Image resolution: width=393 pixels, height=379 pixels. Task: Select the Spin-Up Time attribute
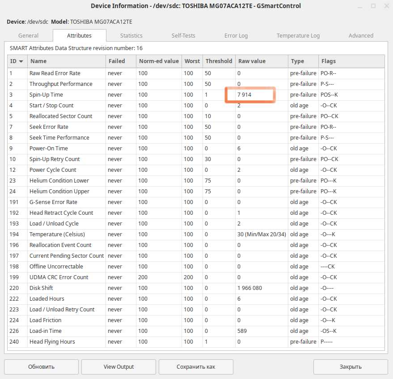(196, 95)
